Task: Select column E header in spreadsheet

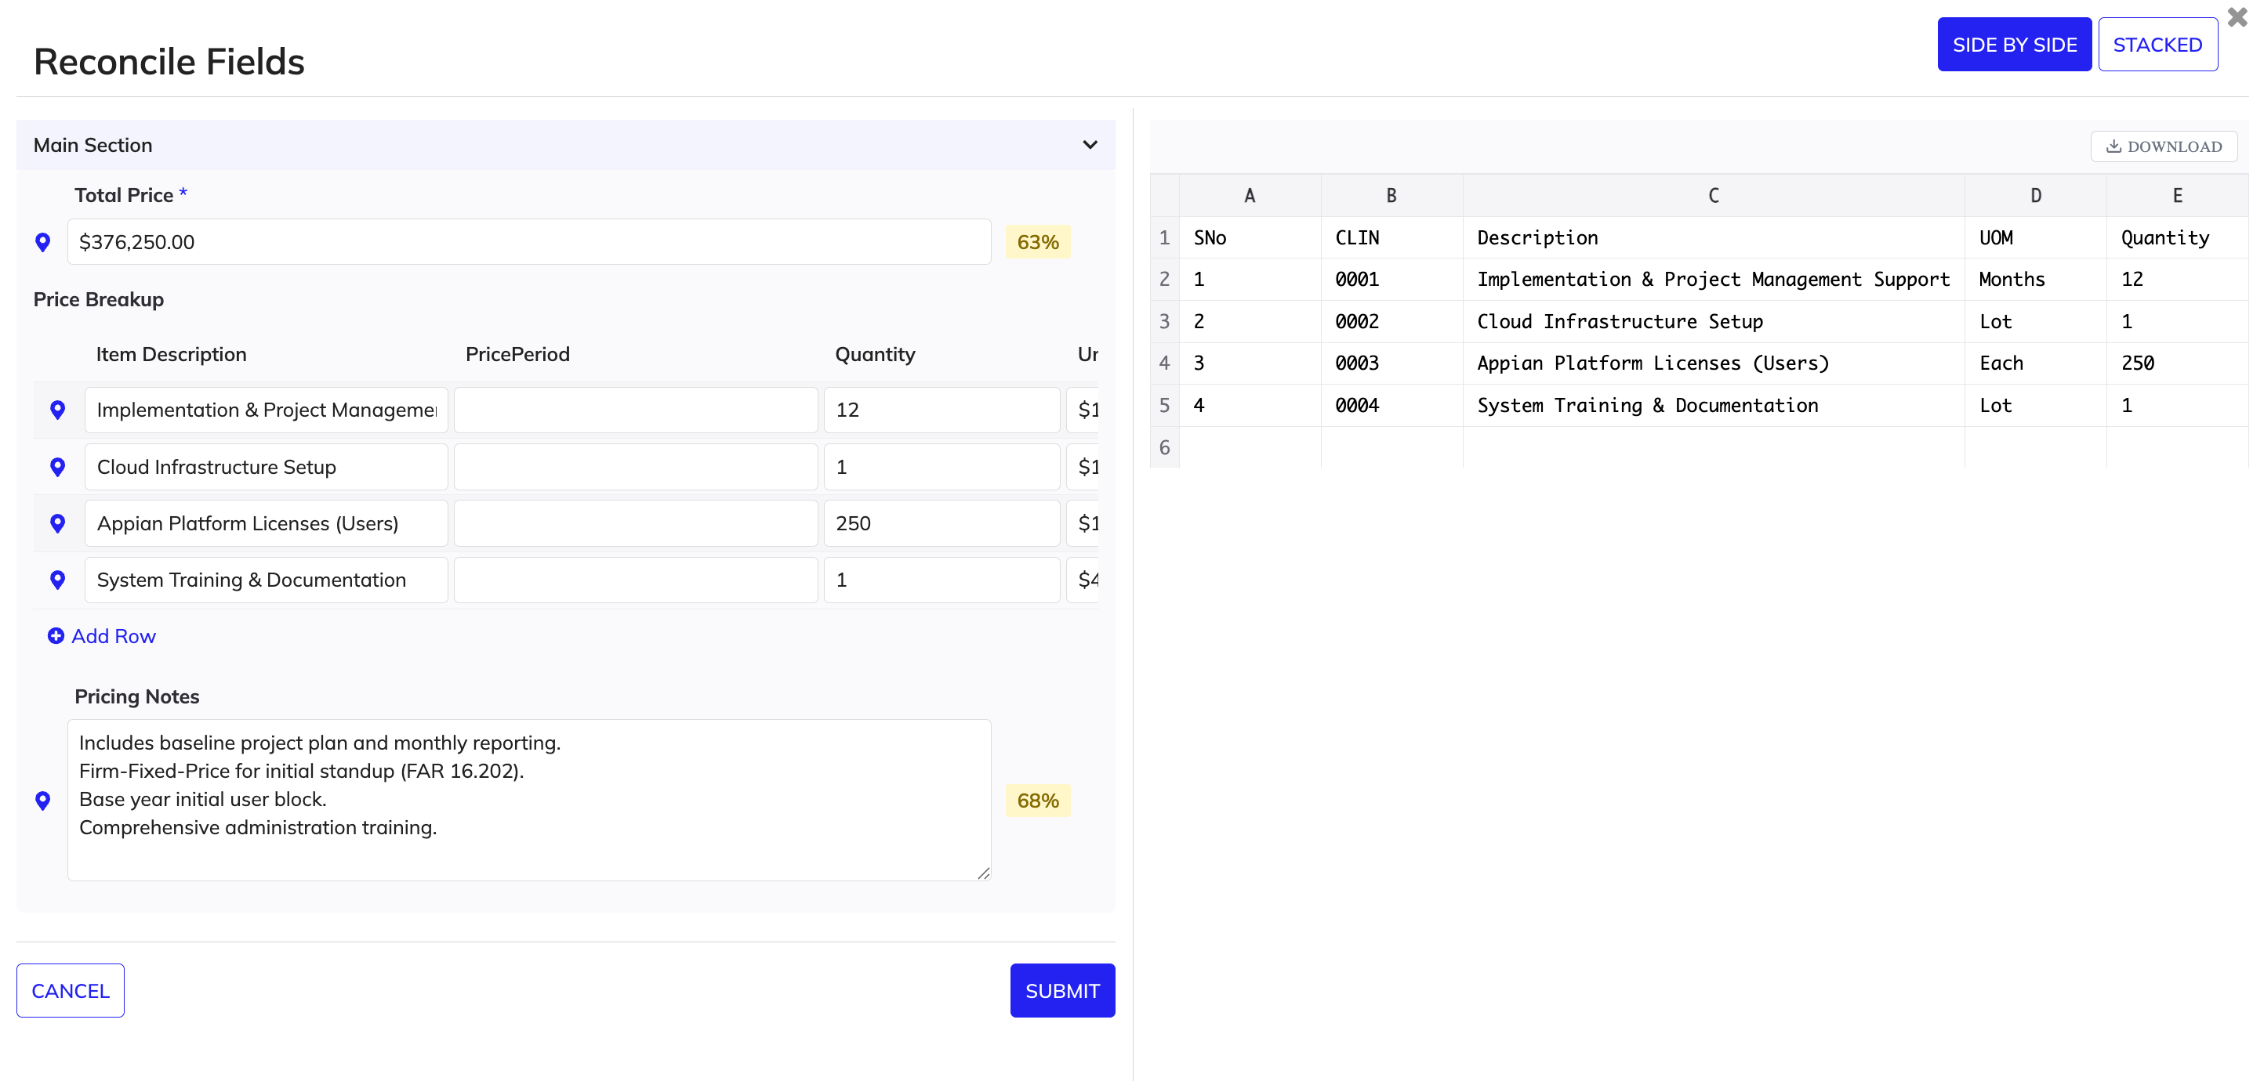Action: (2177, 196)
